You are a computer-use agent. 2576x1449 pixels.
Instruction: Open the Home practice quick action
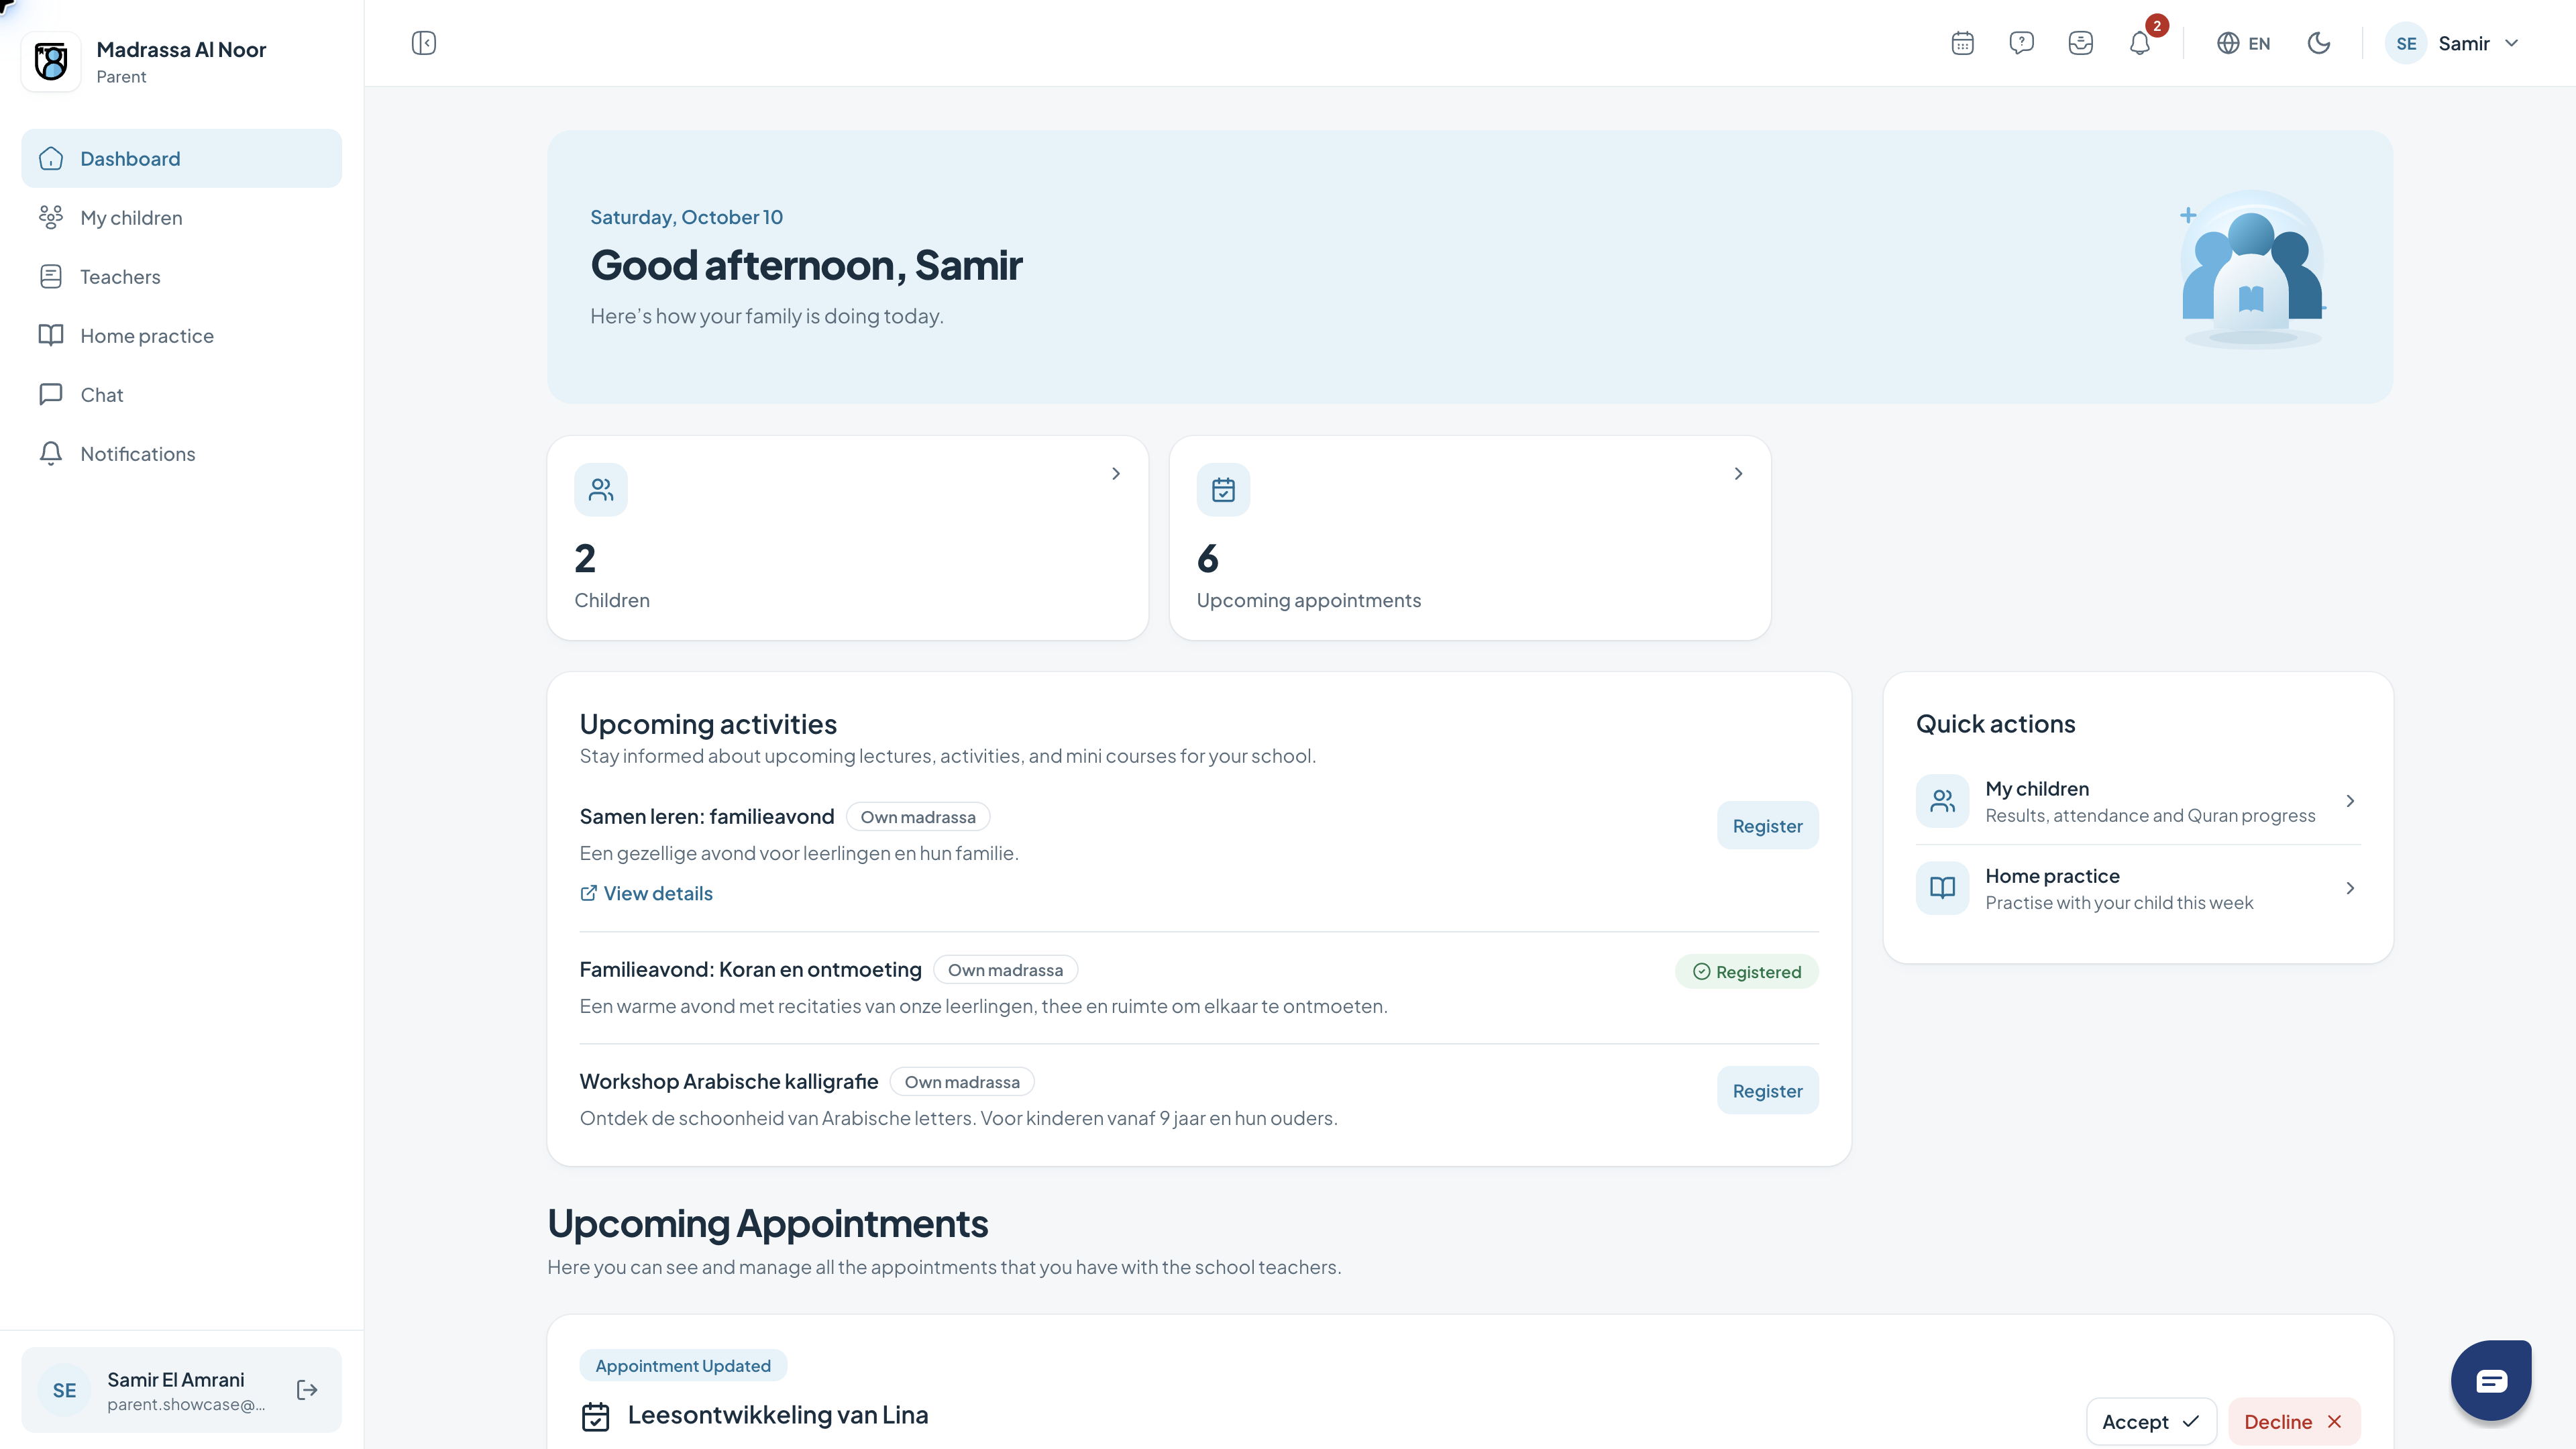point(2138,888)
